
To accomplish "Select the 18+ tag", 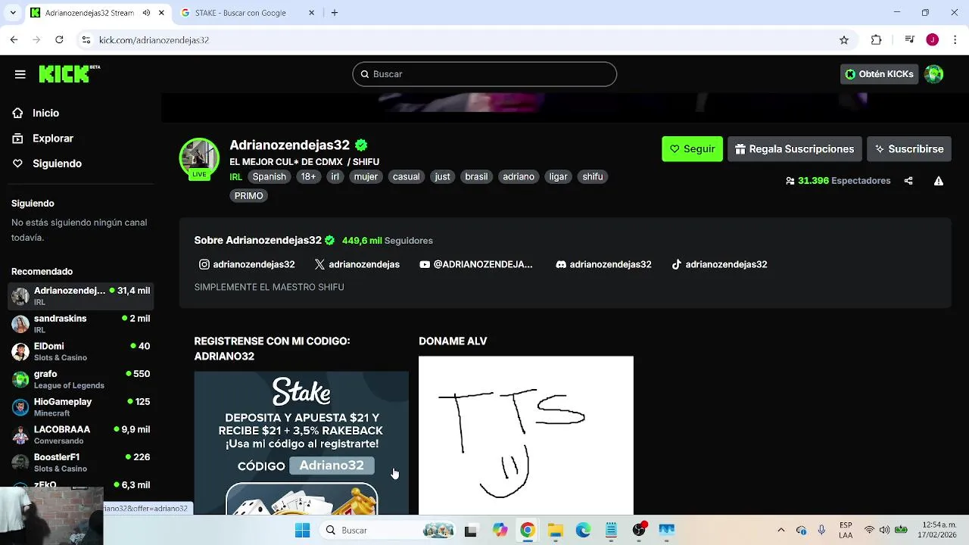I will [308, 176].
